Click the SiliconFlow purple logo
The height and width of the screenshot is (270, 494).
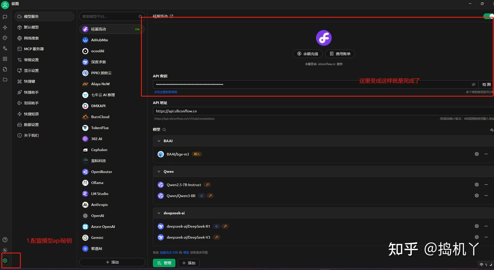[x=324, y=38]
